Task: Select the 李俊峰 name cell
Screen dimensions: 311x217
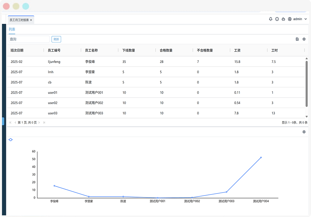Action: click(x=90, y=62)
